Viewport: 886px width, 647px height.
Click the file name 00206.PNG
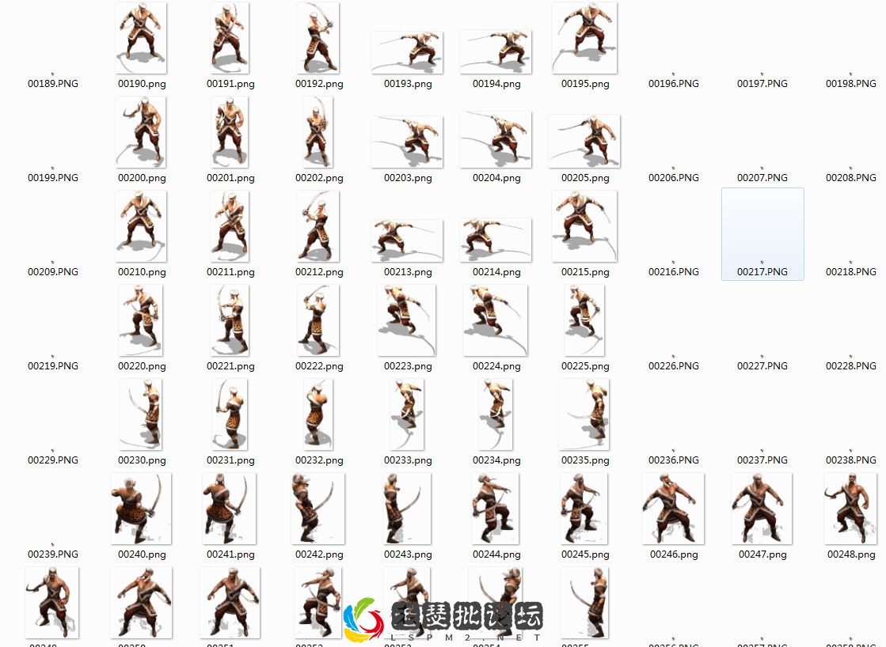674,178
